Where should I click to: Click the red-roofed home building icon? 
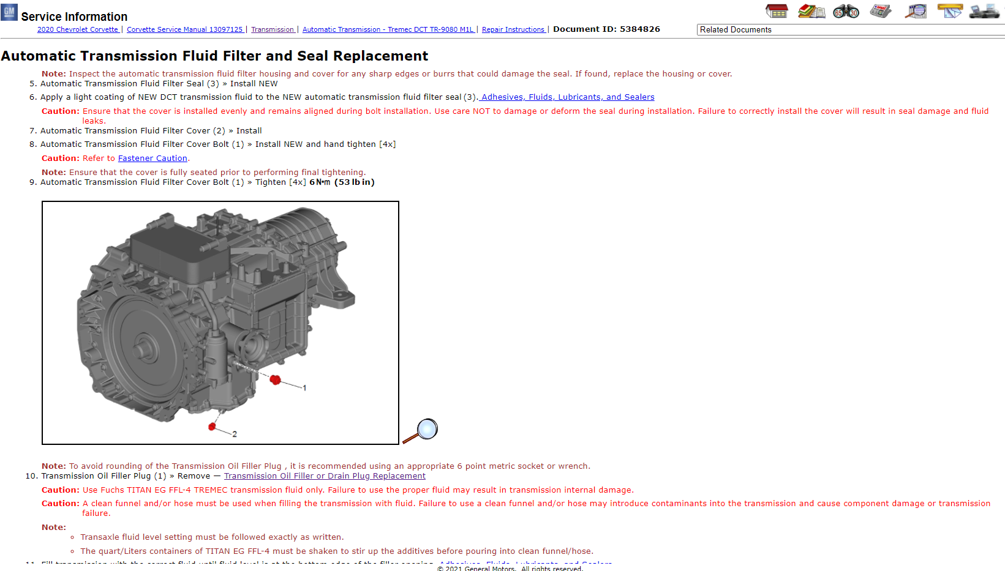click(777, 11)
